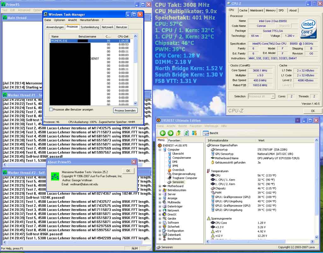Image resolution: width=323 pixels, height=253 pixels.
Task: Select Sensoren tree item
Action: (178, 182)
